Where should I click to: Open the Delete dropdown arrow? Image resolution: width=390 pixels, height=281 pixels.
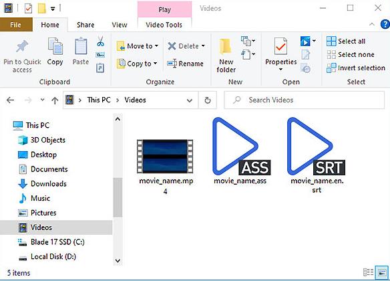tap(203, 46)
